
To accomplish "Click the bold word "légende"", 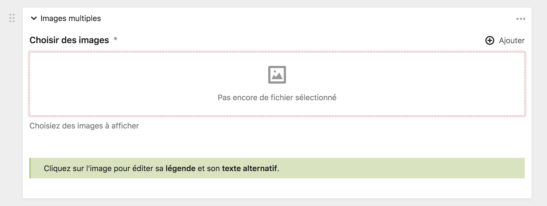I will coord(180,168).
